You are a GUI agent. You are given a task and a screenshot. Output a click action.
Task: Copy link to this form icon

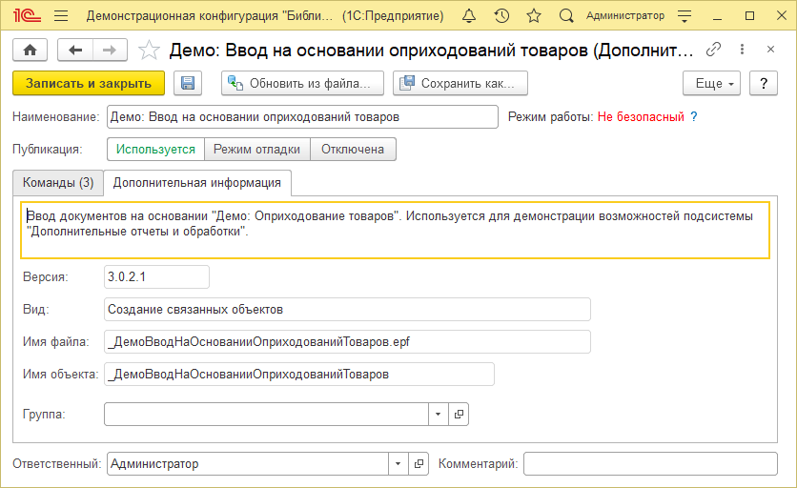[713, 51]
